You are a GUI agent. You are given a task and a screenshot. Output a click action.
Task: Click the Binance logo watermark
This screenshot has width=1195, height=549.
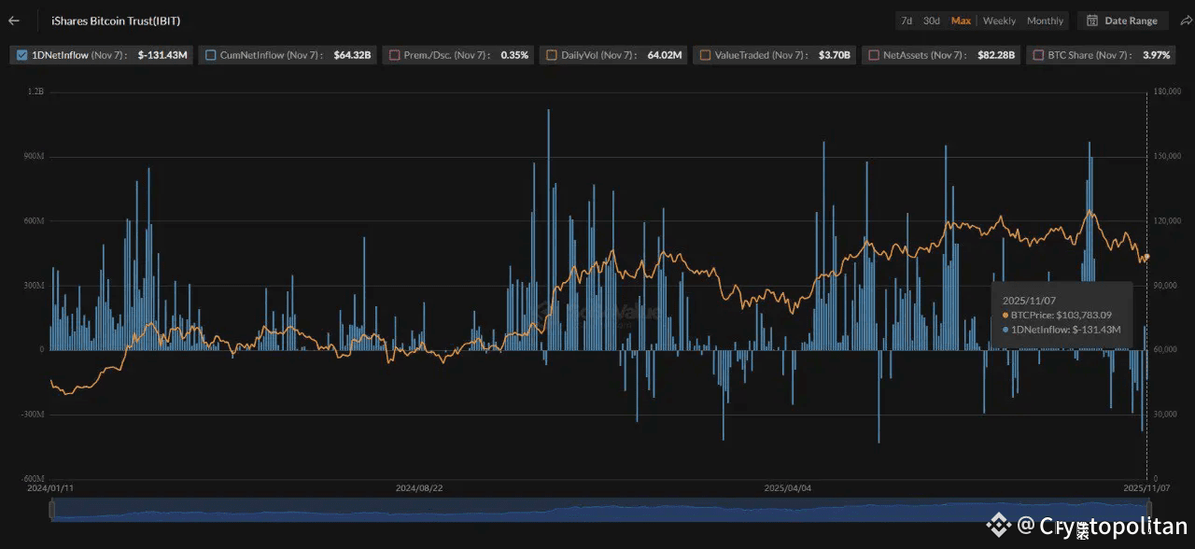[999, 526]
